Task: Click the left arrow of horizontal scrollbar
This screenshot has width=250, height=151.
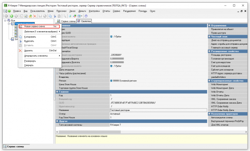Action: (x=57, y=132)
